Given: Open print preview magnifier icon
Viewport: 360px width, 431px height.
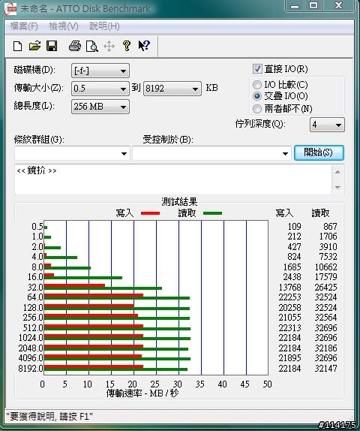Looking at the screenshot, I should click(x=92, y=47).
